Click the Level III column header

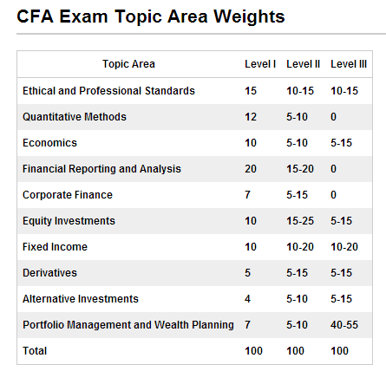(x=349, y=64)
